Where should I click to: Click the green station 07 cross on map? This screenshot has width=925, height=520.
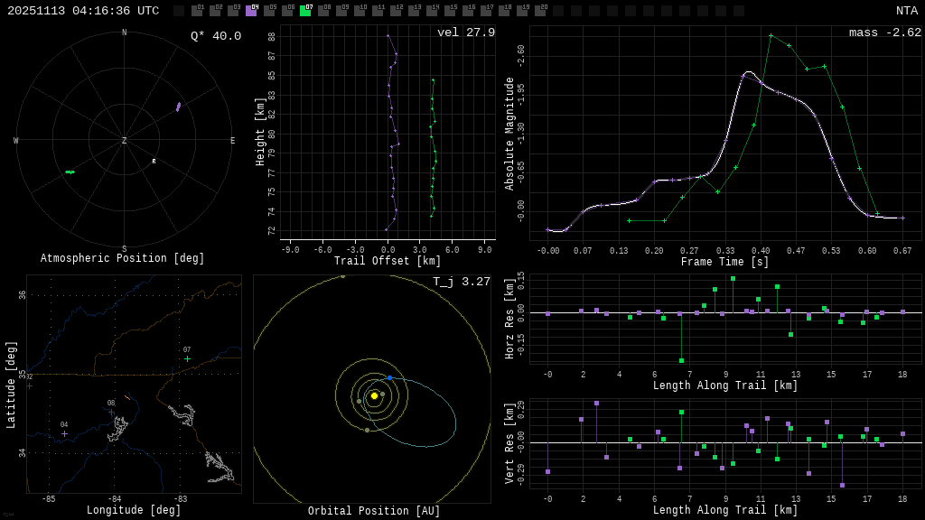click(x=188, y=358)
